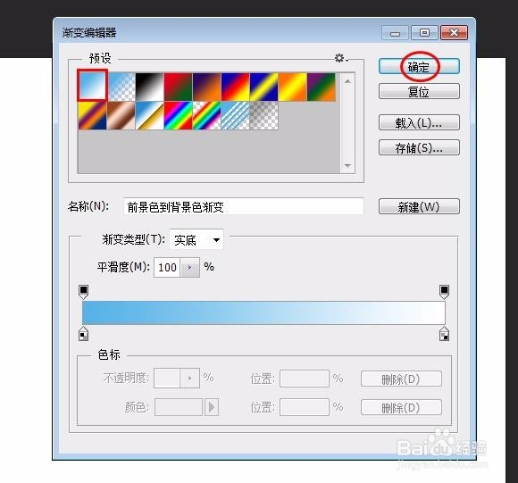The width and height of the screenshot is (518, 483).
Task: Choose the violet green orange gradient preset
Action: (x=322, y=87)
